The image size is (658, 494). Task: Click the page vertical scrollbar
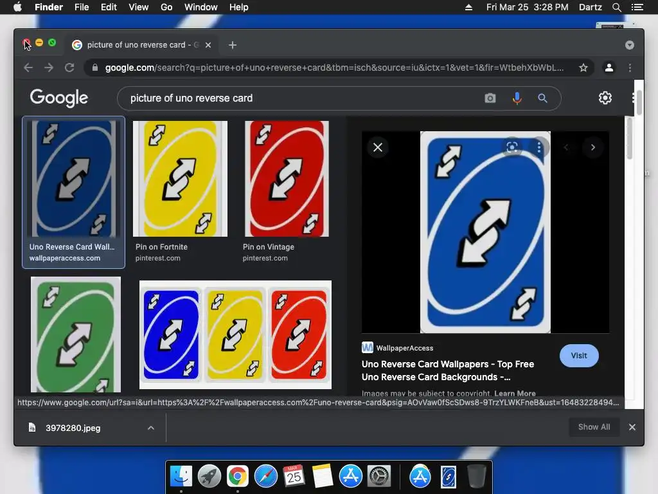click(639, 102)
